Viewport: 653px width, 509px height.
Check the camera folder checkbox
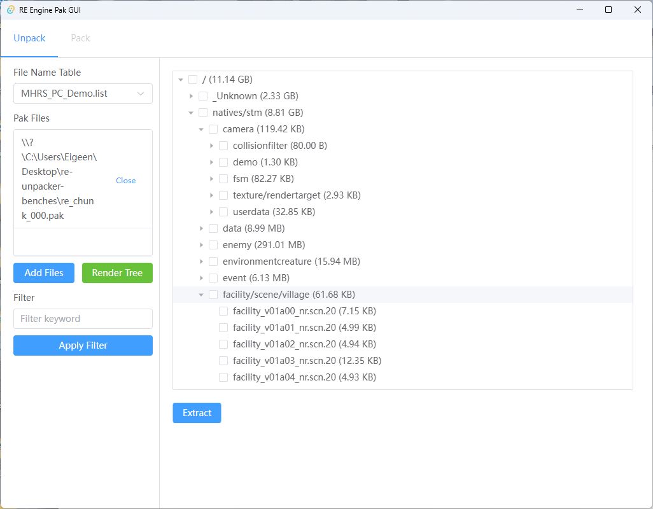213,129
